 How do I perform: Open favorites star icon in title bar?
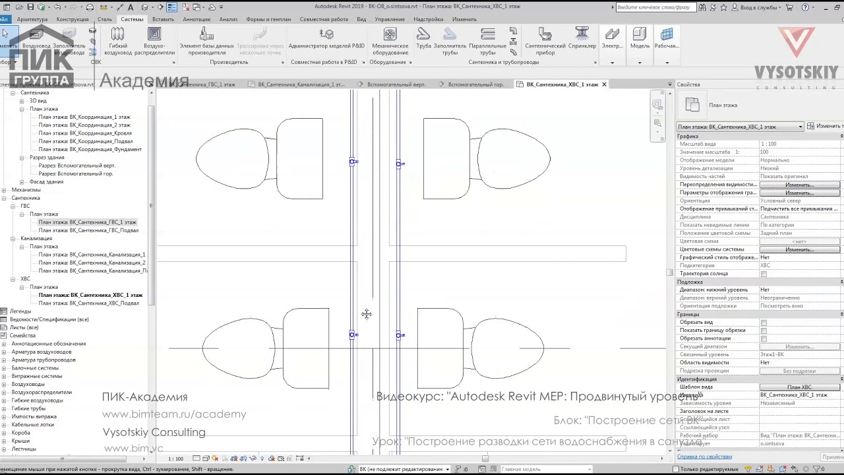[x=724, y=7]
